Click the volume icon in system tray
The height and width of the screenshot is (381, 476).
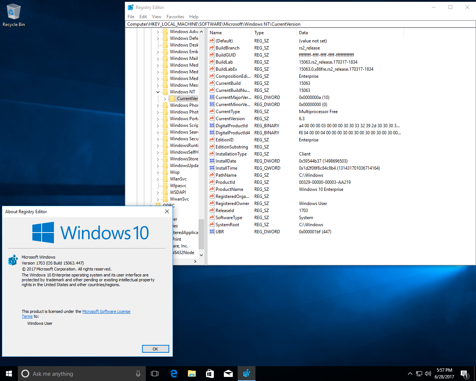point(428,374)
